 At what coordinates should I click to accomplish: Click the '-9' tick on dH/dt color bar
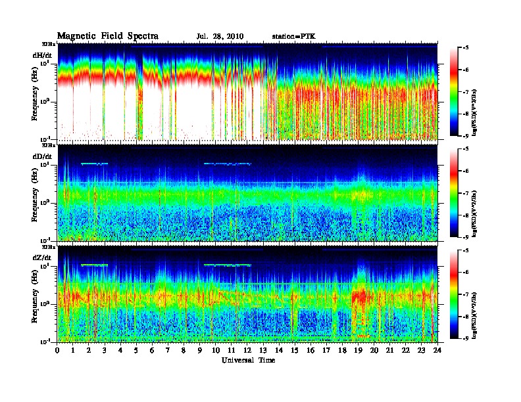pos(466,136)
